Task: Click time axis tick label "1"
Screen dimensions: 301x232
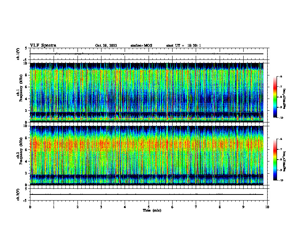Action: (x=54, y=207)
